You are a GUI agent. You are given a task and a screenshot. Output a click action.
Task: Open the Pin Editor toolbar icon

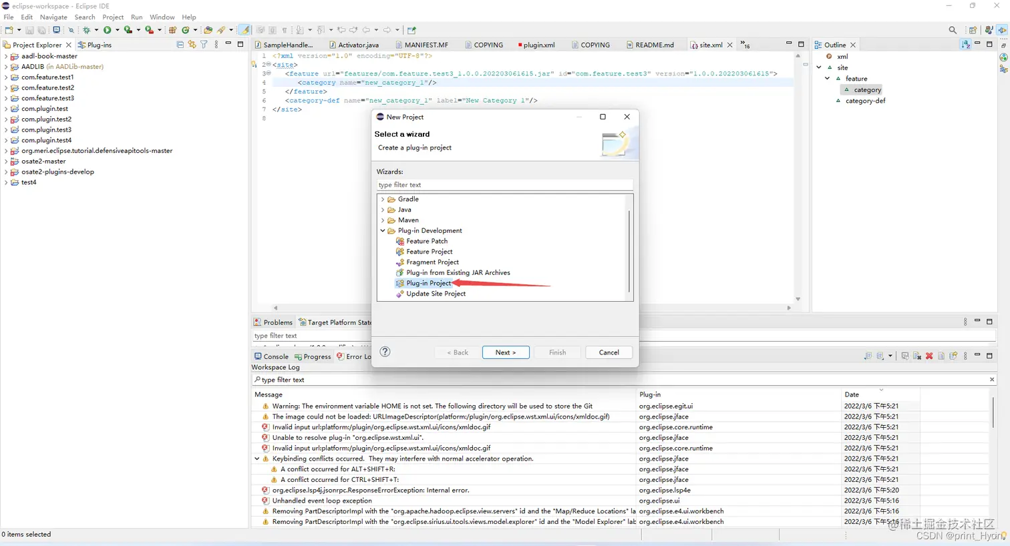point(411,30)
